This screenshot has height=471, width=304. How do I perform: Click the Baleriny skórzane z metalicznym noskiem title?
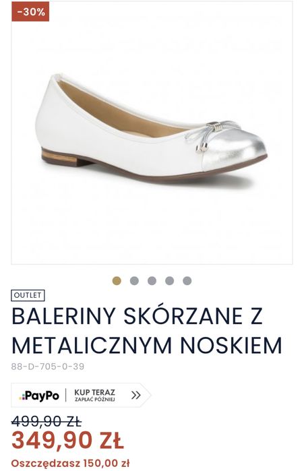(x=146, y=330)
